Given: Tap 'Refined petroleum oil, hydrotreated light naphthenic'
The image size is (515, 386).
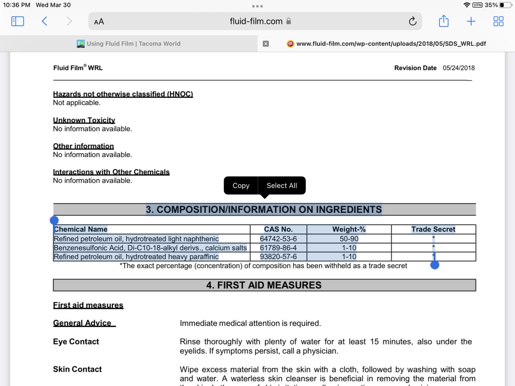Looking at the screenshot, I should pyautogui.click(x=136, y=239).
